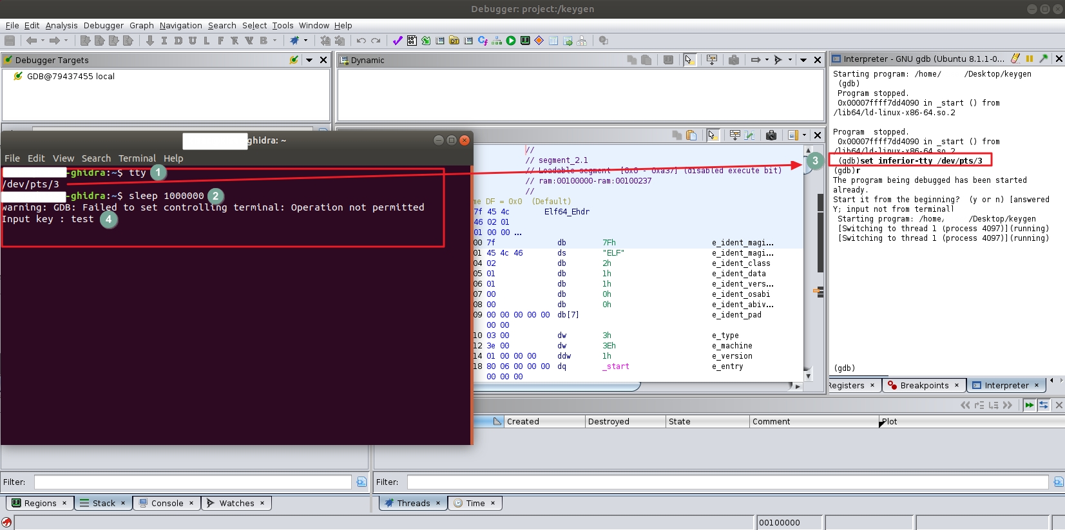Click the save icon in main toolbar

coord(10,41)
